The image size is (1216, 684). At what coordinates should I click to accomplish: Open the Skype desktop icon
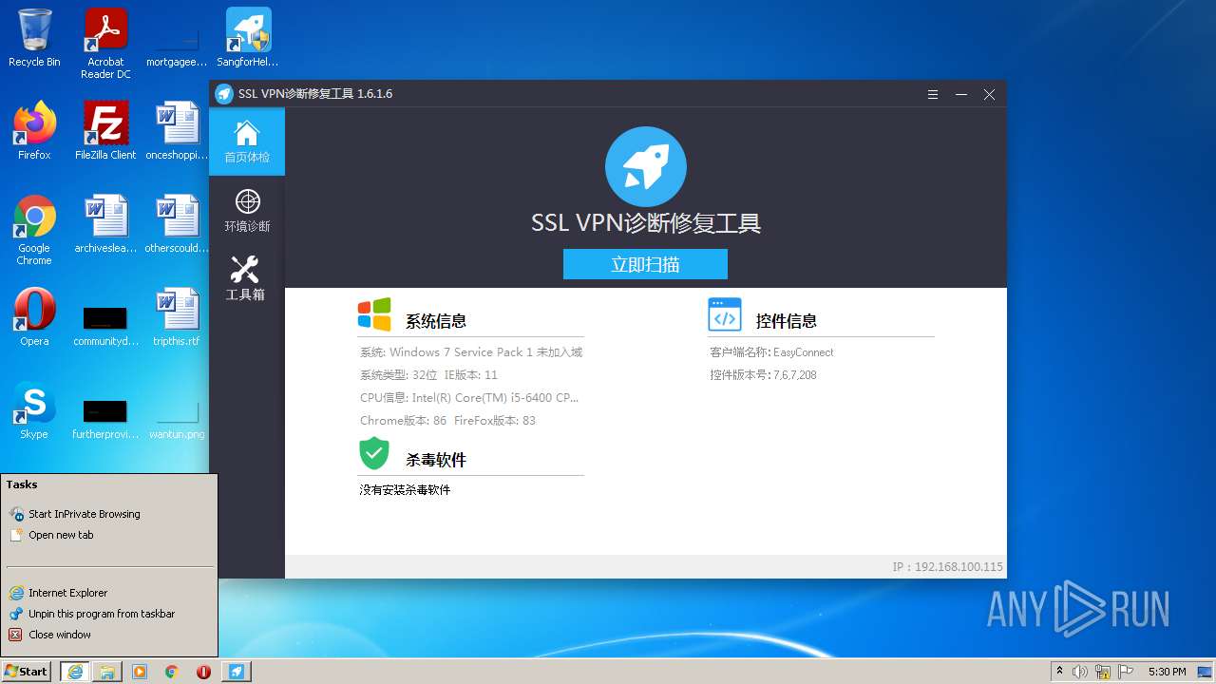[x=34, y=410]
